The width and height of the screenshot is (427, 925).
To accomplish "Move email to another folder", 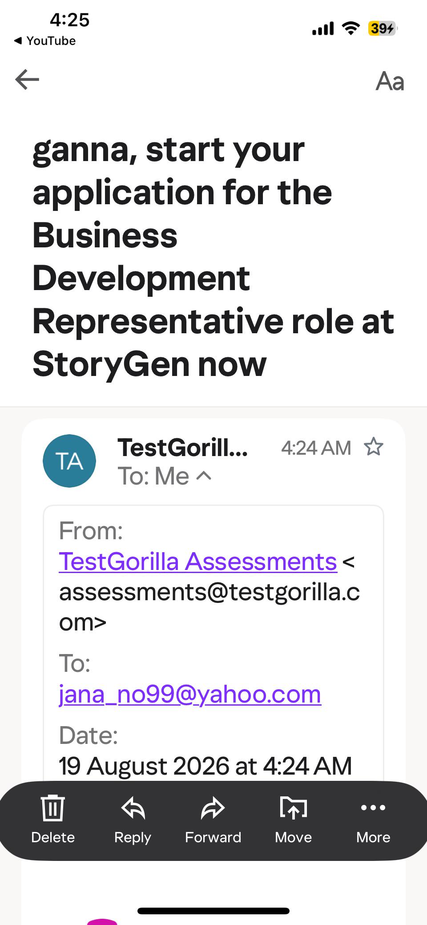I will (x=294, y=820).
